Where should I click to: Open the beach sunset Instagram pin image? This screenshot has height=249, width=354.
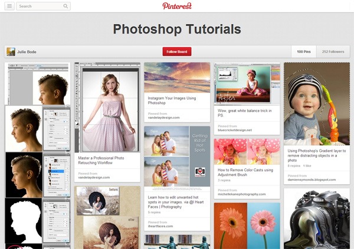(x=177, y=78)
